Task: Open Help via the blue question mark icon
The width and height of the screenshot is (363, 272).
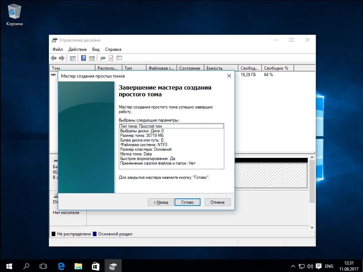Action: (84, 58)
